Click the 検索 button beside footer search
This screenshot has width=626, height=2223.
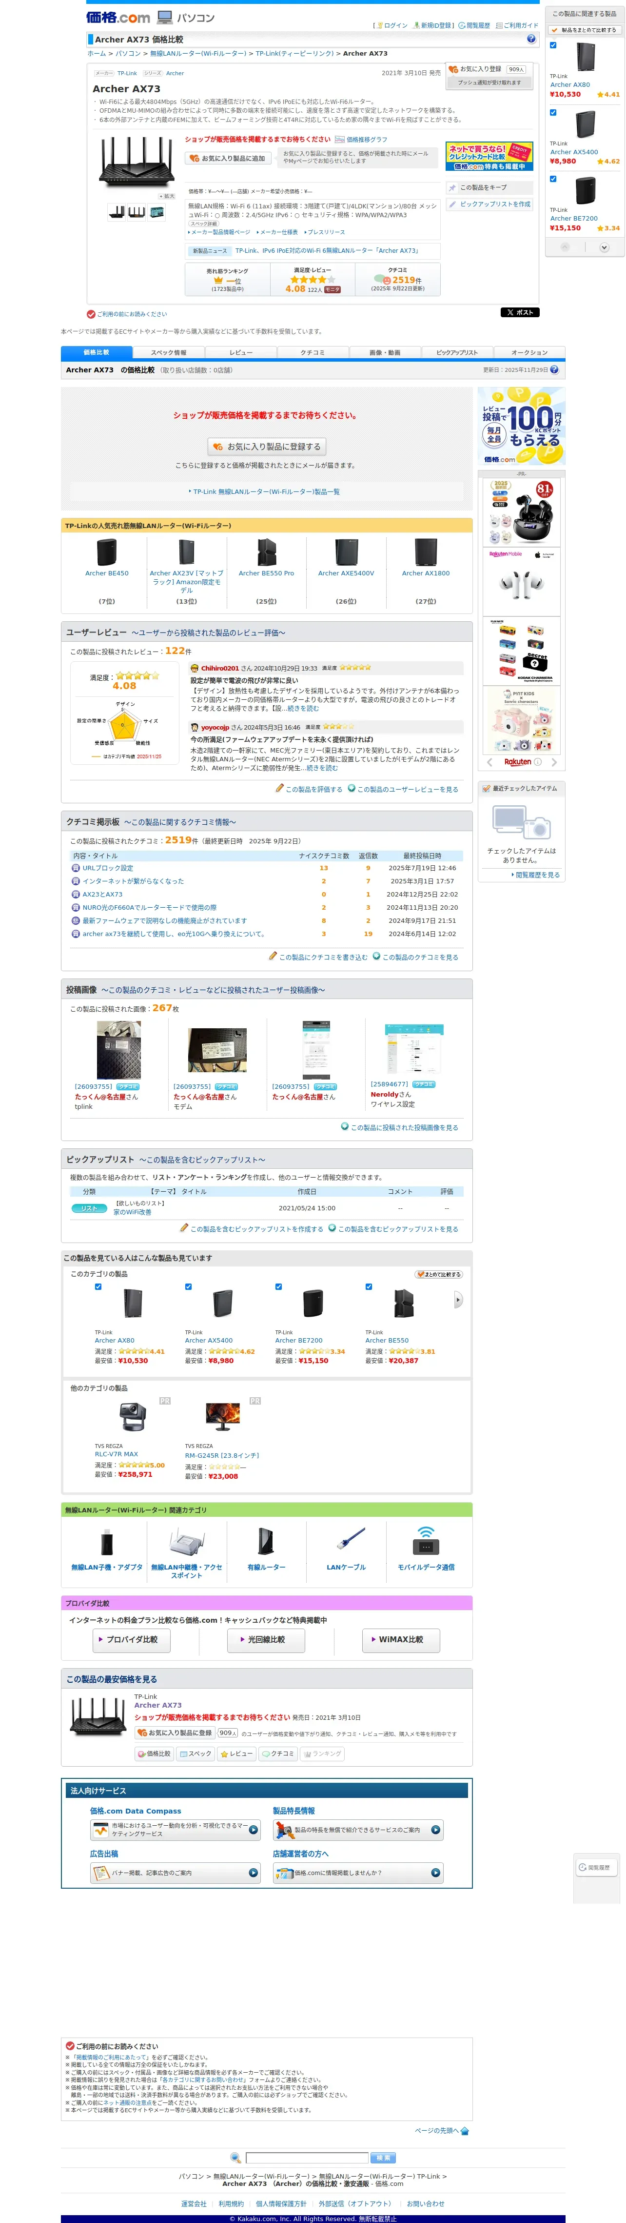point(384,2158)
